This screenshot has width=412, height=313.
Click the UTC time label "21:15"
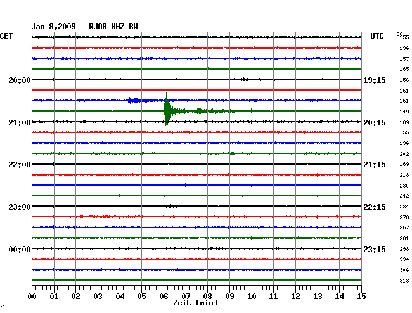coord(375,165)
